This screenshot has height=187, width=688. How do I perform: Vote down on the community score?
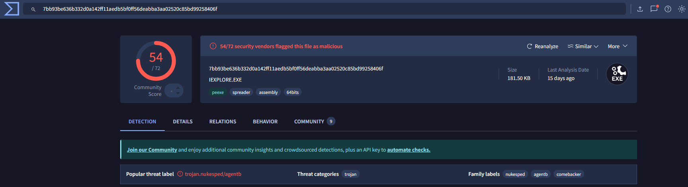click(x=178, y=94)
